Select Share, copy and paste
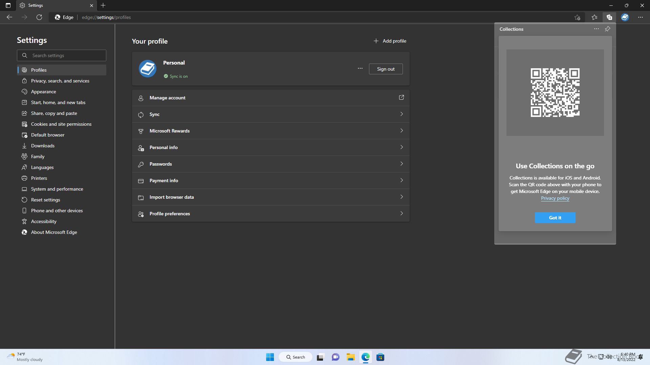 coord(62,113)
